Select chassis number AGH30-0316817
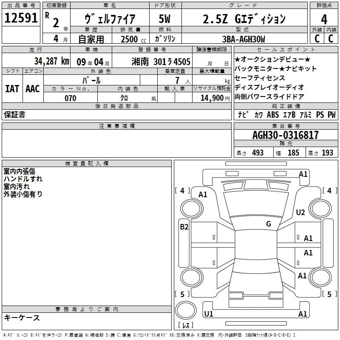Viewport: 340px width, 340px height. tap(285, 136)
